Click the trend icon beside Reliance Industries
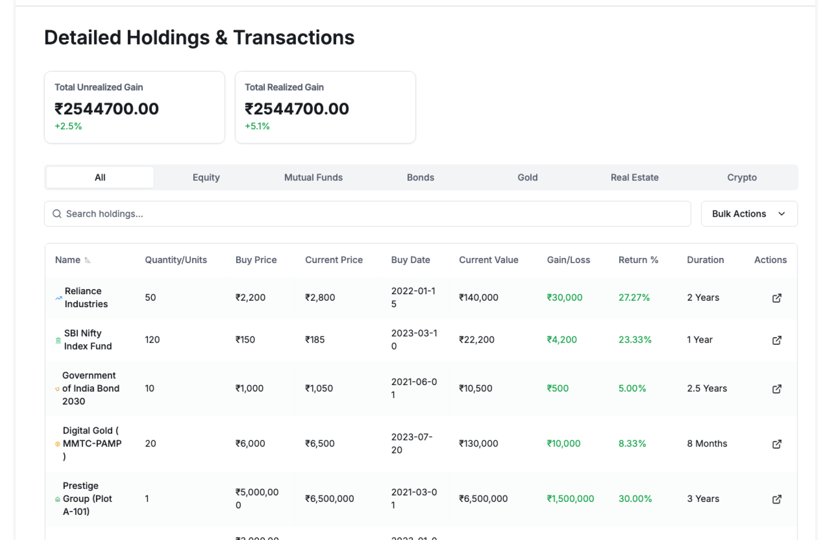The height and width of the screenshot is (540, 831). [x=58, y=298]
